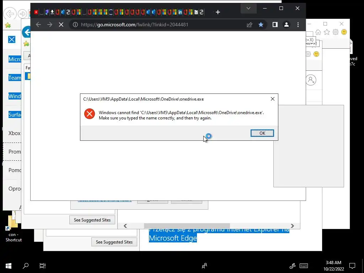Screen dimensions: 364x273
Task: Select the 'con - Shortcut' desktop icon
Action: pos(14,229)
